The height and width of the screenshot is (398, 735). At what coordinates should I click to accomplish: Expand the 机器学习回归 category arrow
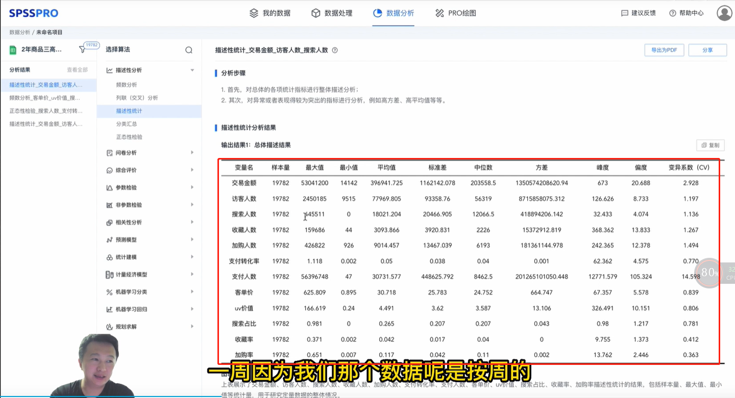click(192, 309)
